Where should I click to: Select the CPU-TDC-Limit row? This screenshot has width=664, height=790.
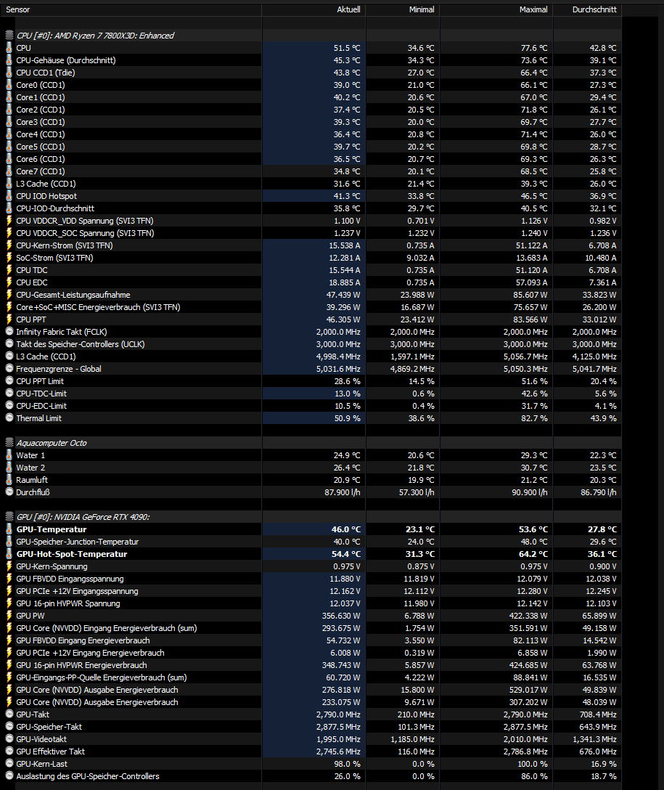311,394
